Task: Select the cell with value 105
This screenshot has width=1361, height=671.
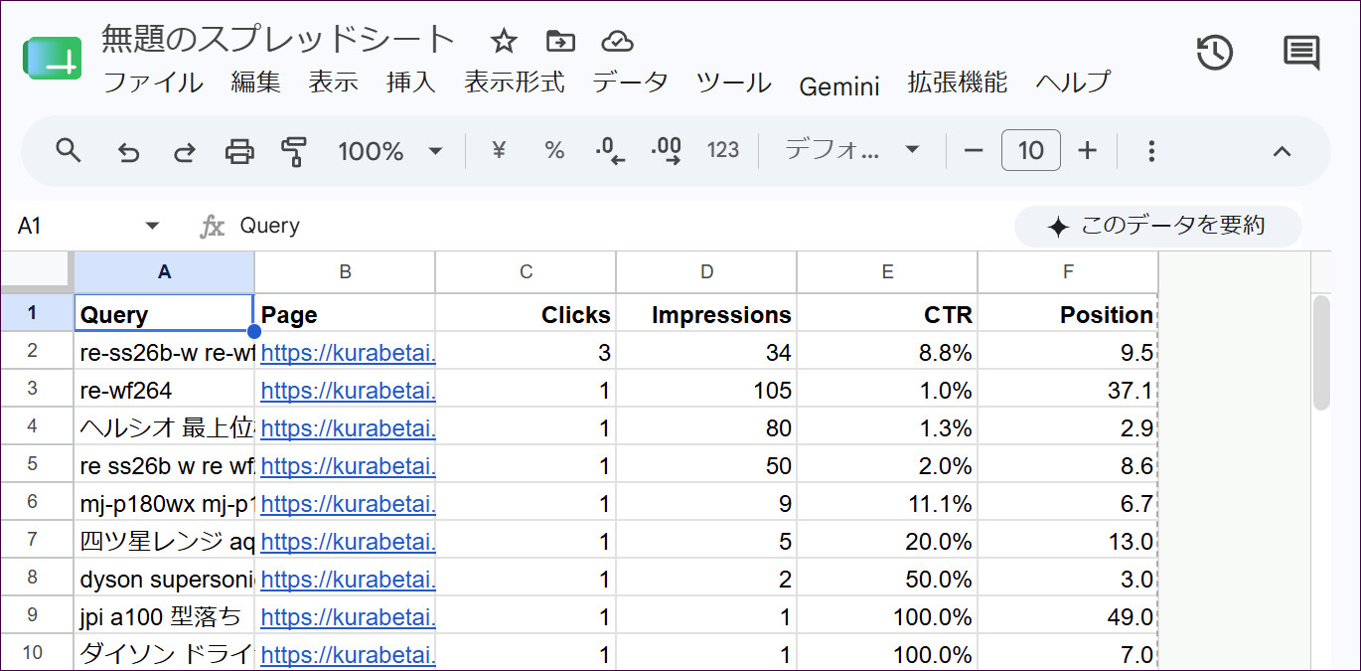Action: [706, 390]
